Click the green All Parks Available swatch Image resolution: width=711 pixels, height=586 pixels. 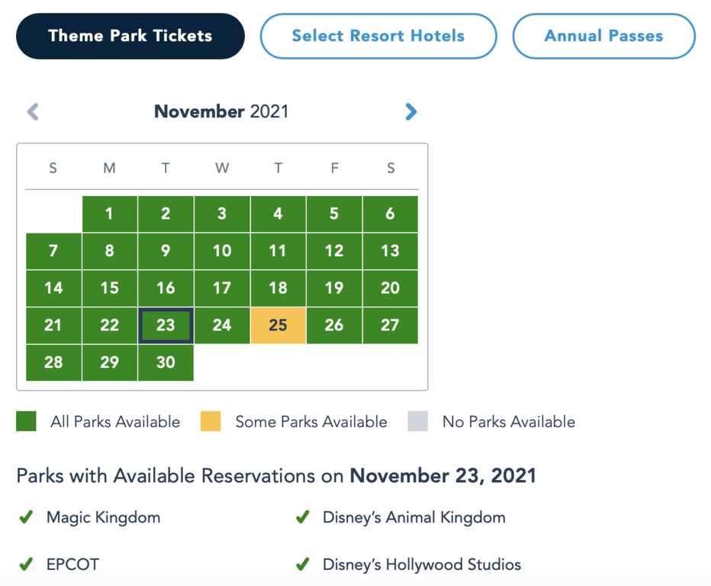27,421
